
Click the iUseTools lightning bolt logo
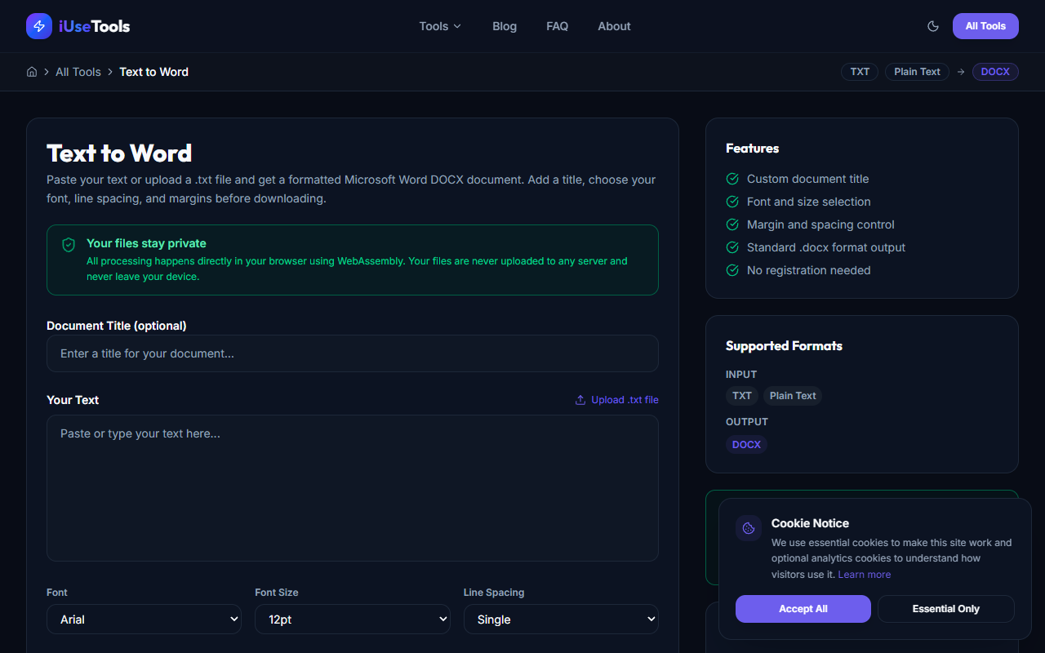point(38,25)
